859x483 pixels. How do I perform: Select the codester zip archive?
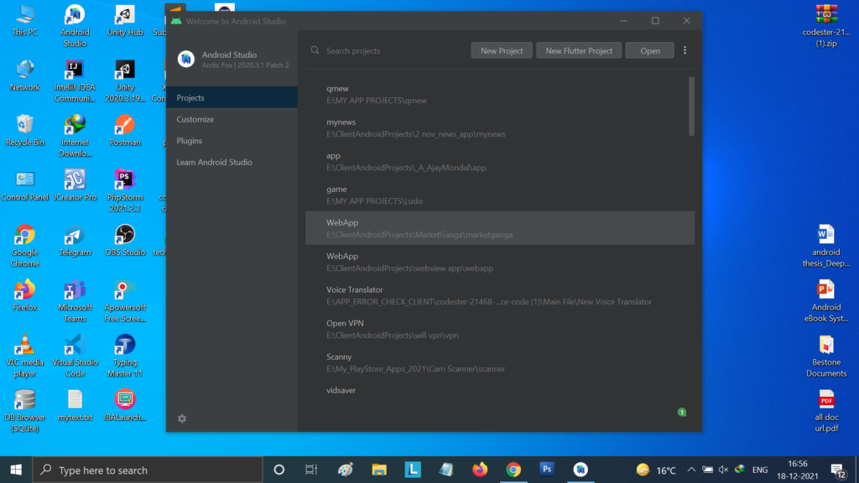[x=826, y=26]
